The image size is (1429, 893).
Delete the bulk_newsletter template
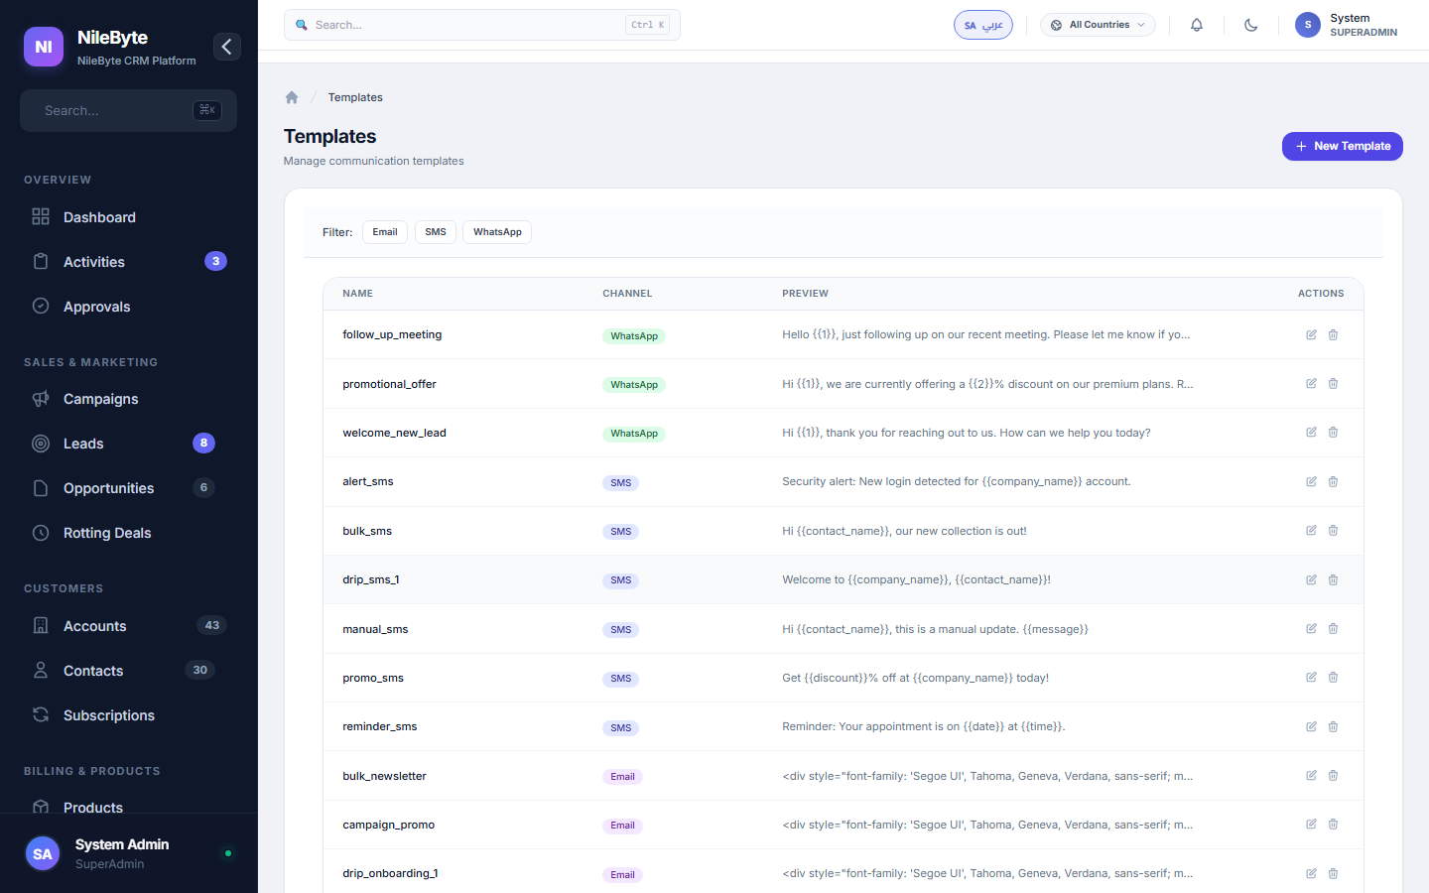point(1333,776)
